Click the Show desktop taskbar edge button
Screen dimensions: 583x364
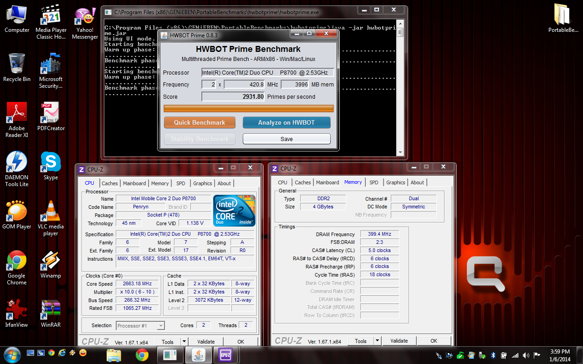(580, 355)
